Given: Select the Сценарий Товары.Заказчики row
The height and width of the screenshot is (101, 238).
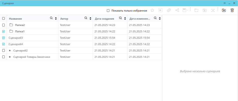Looking at the screenshot, I should 32,57.
